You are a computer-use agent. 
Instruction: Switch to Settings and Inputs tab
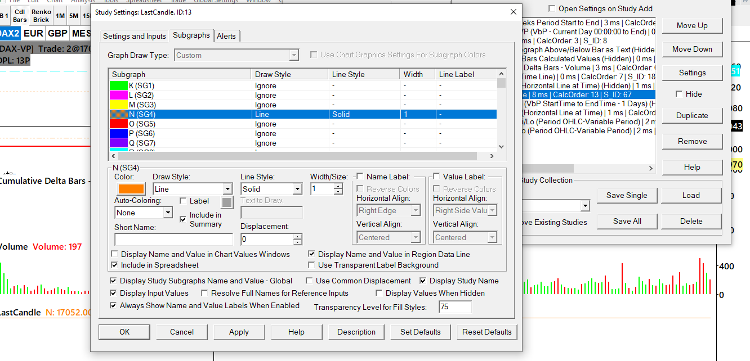(x=134, y=36)
